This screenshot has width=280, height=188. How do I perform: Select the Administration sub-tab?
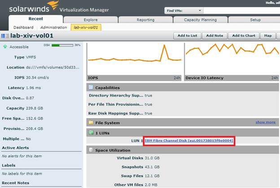[53, 27]
